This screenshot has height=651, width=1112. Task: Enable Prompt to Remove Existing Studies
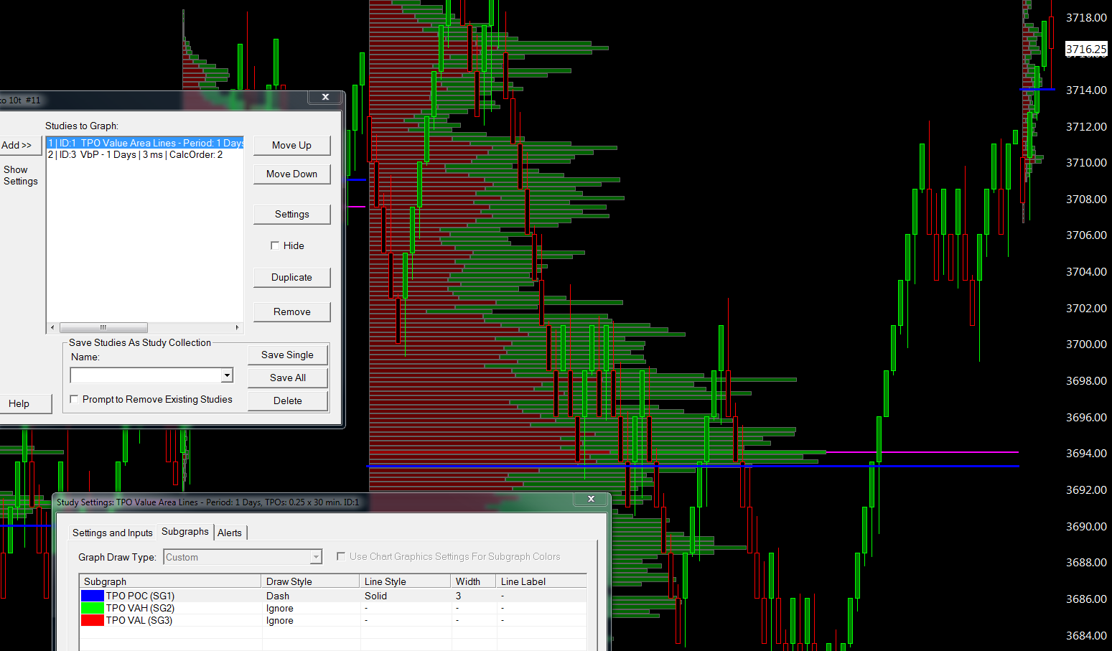(x=74, y=399)
